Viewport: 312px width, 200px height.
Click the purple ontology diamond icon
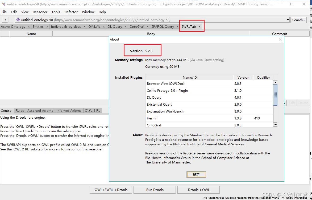pos(18,20)
